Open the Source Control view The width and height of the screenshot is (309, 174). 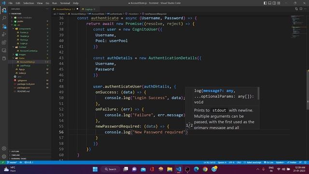[4, 26]
